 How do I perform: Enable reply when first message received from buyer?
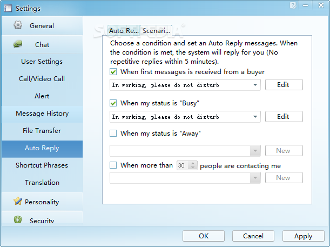[x=113, y=72]
